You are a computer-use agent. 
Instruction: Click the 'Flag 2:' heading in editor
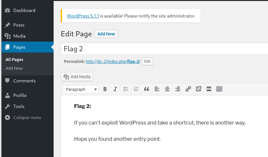[83, 106]
